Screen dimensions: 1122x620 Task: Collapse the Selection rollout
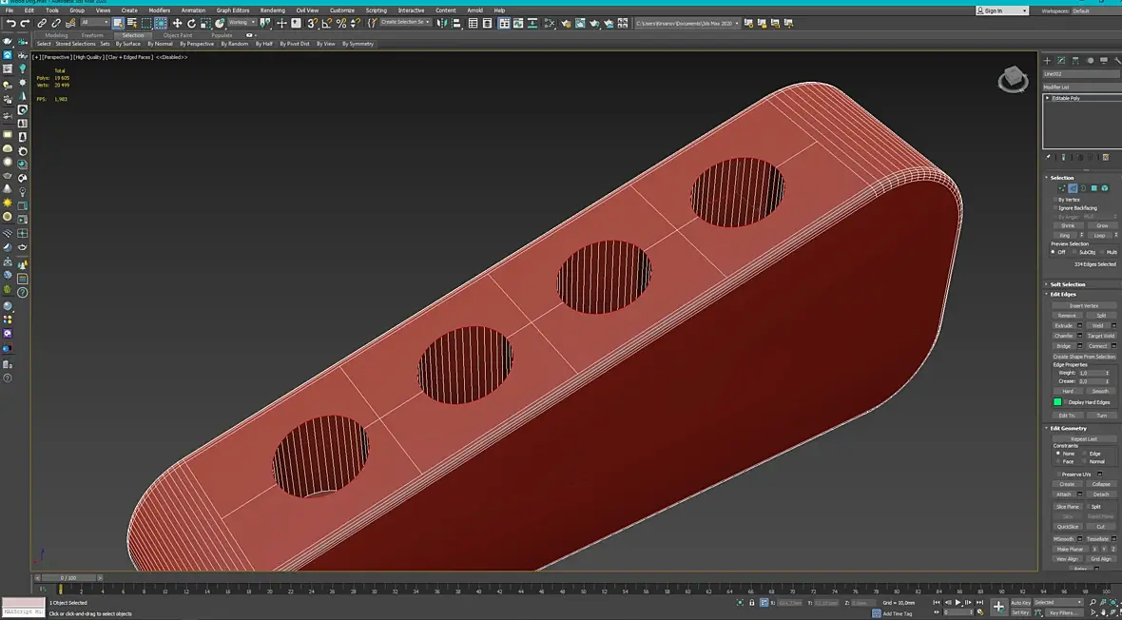coord(1062,178)
